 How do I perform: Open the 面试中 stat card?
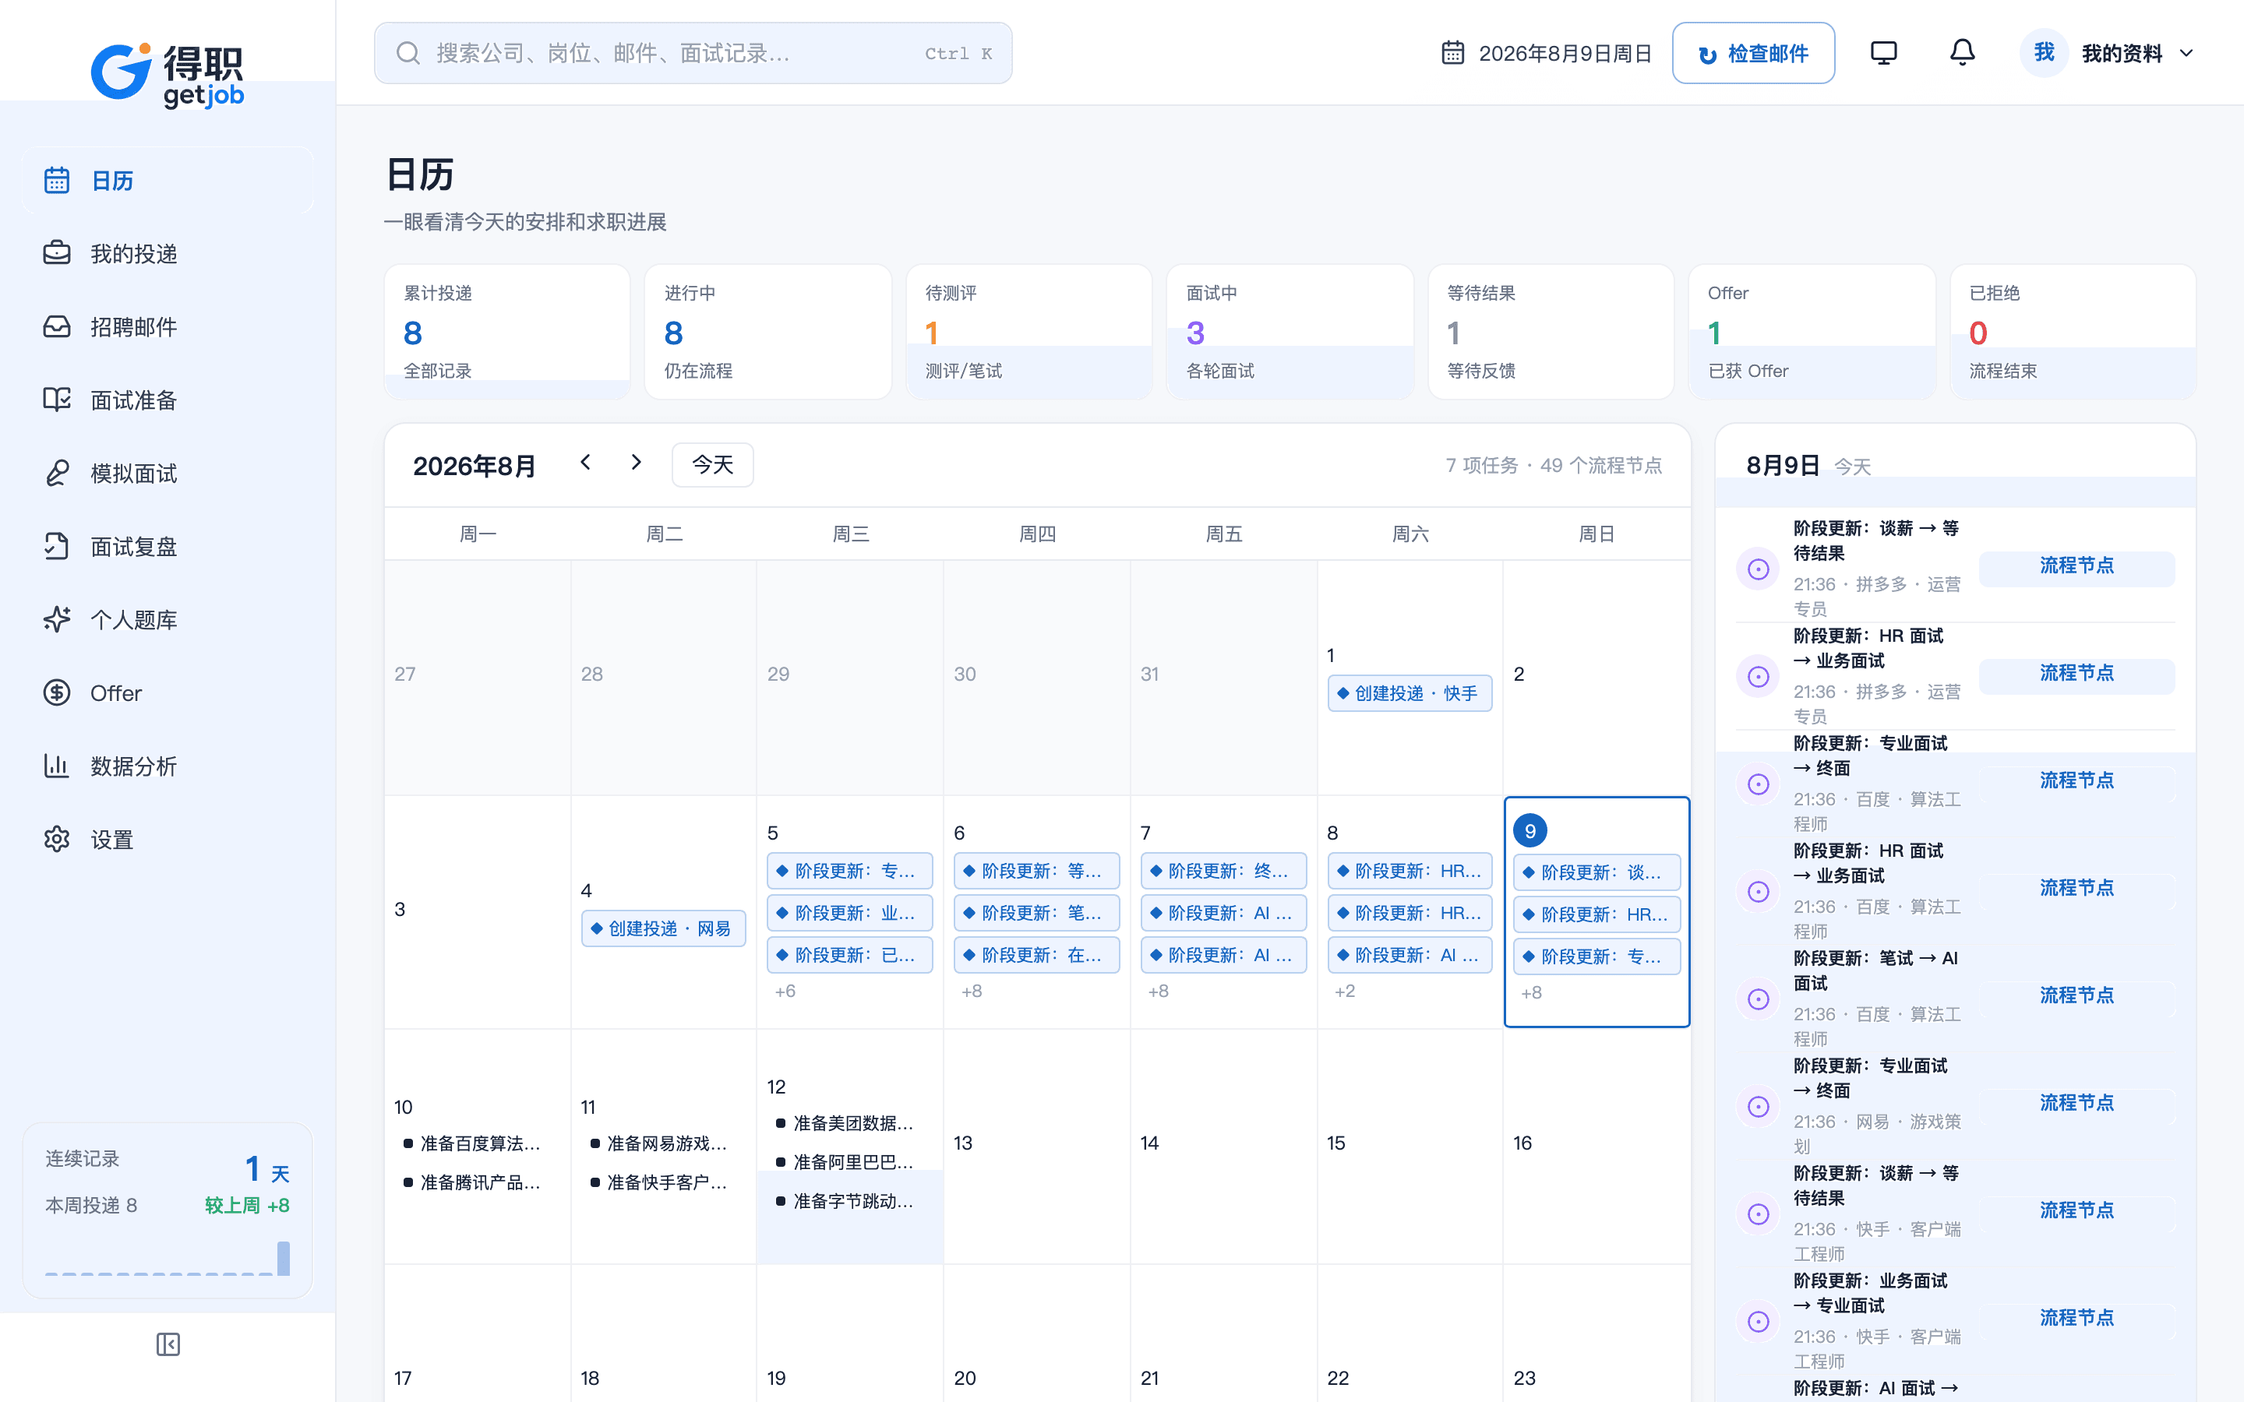pyautogui.click(x=1290, y=332)
